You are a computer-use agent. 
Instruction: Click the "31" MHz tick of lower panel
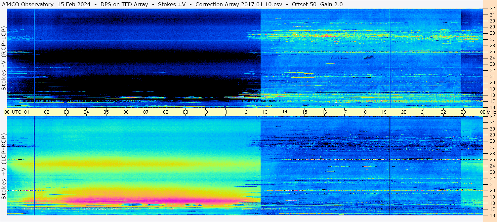[492, 123]
